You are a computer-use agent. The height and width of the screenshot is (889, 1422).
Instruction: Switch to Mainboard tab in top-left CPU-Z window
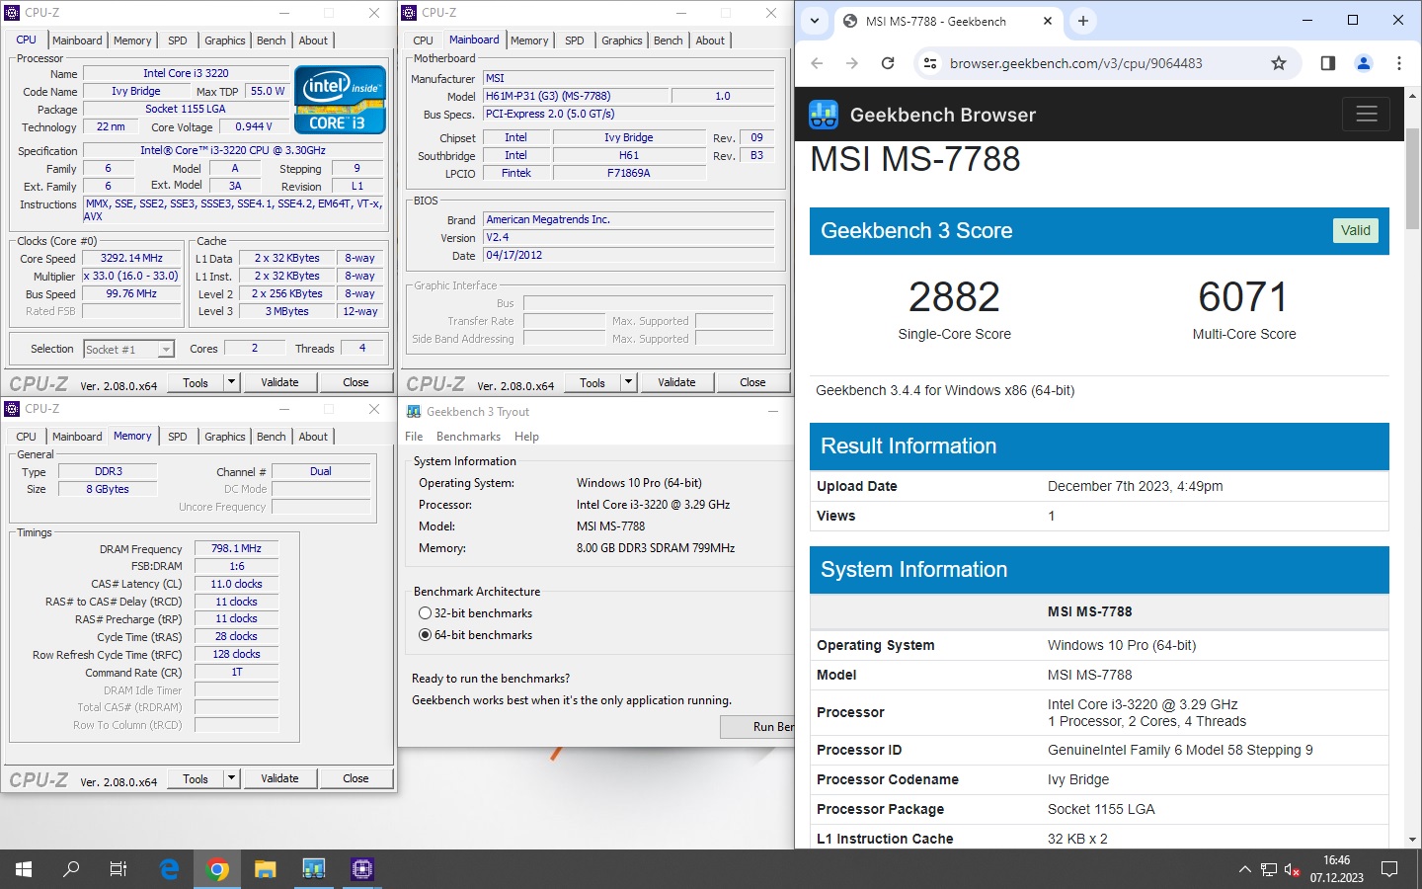click(77, 40)
